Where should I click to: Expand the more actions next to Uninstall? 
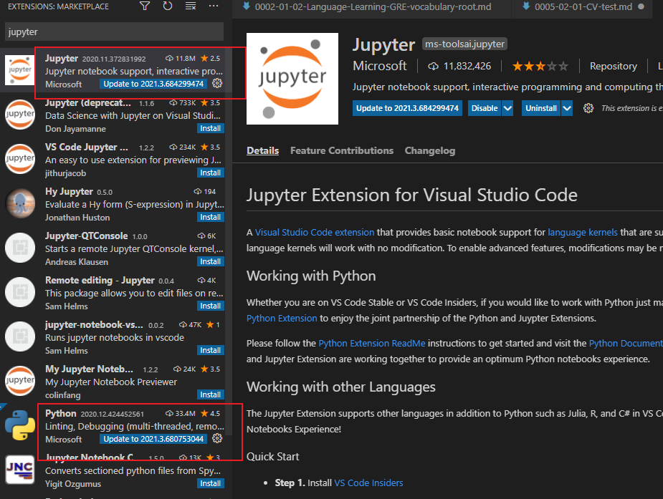tap(588, 108)
